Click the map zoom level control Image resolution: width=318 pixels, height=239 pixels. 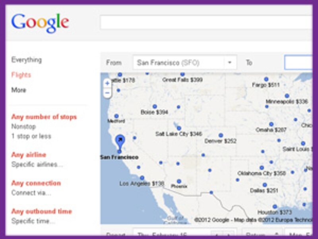point(107,88)
